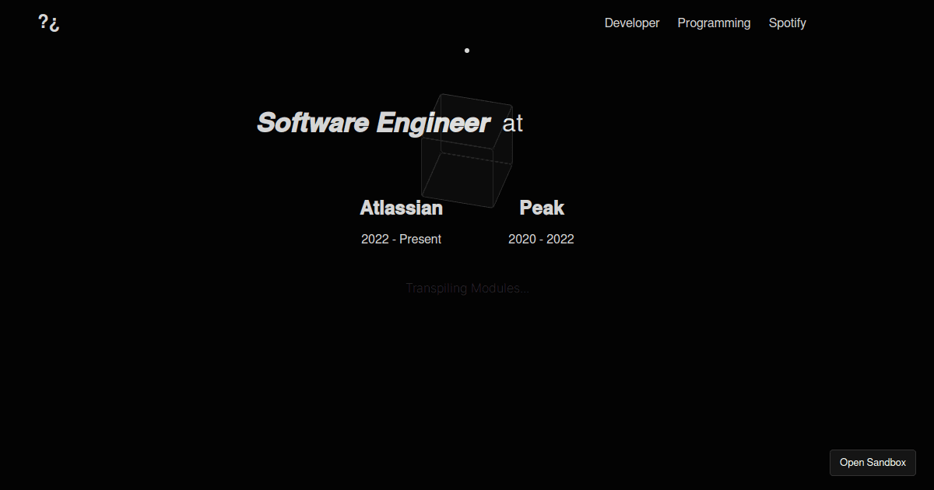Go to the Programming section

(x=714, y=23)
